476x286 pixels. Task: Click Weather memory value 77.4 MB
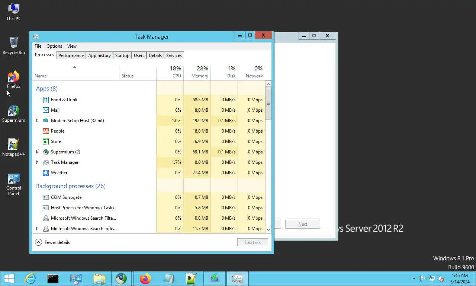pos(200,173)
